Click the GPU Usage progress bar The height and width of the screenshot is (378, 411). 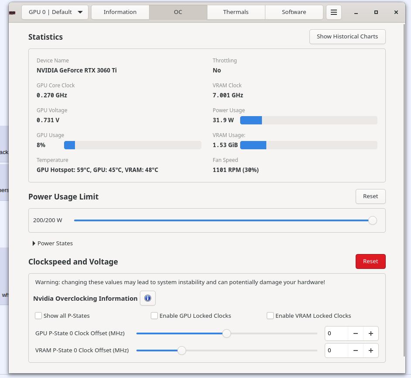click(x=132, y=145)
